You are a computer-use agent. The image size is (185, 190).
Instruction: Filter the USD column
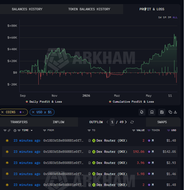coord(169,130)
